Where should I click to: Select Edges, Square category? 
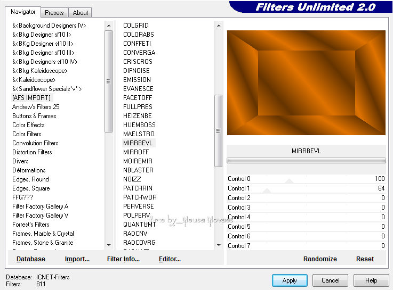(31, 188)
